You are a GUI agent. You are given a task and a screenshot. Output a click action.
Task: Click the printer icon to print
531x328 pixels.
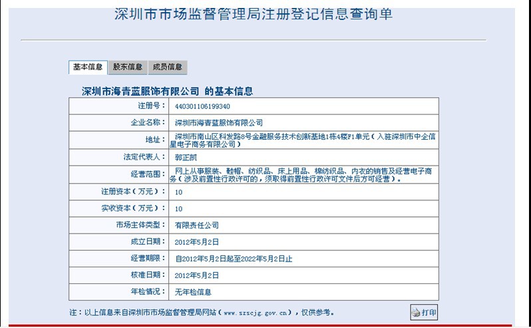click(415, 312)
